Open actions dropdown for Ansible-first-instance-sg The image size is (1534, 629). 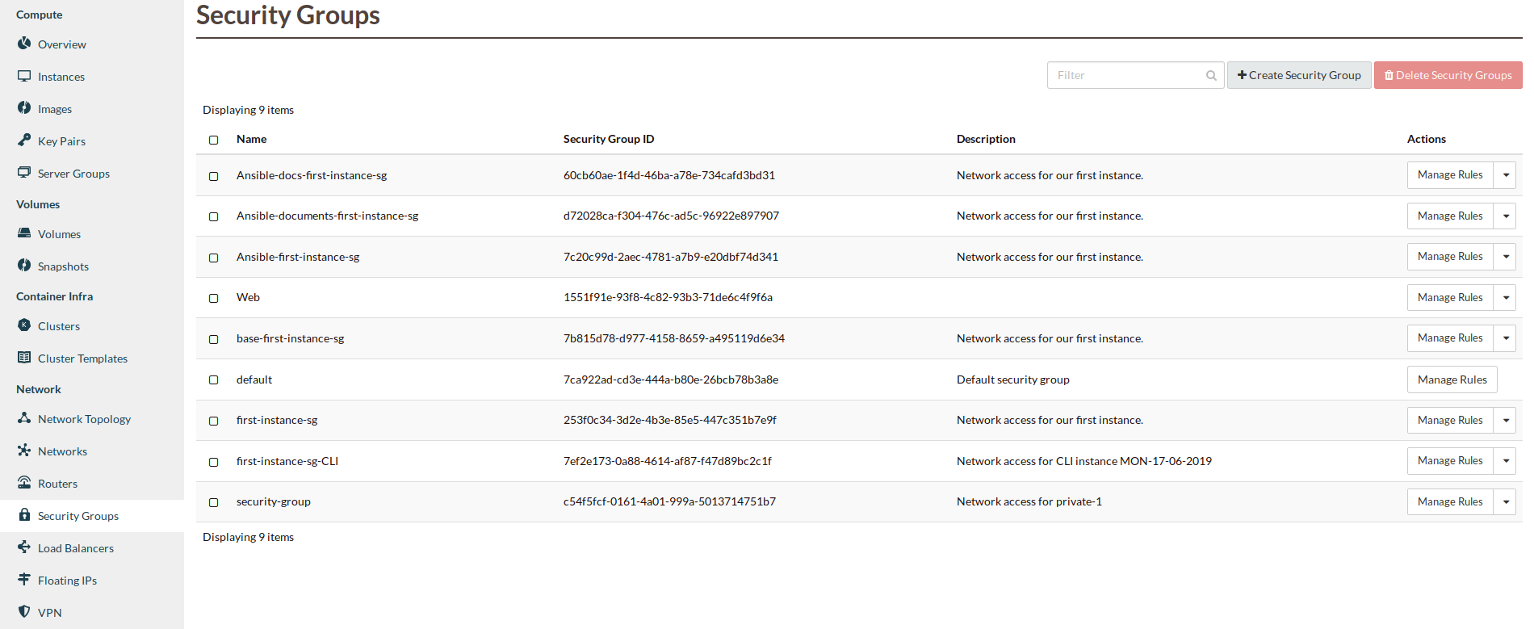click(x=1505, y=257)
